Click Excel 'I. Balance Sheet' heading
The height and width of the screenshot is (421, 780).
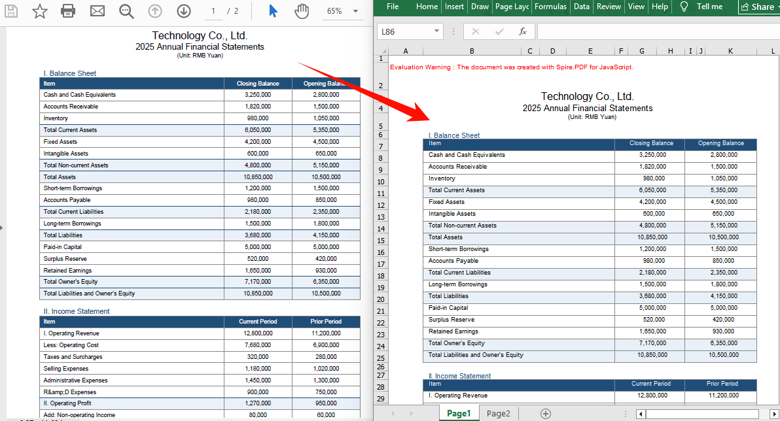click(x=453, y=135)
